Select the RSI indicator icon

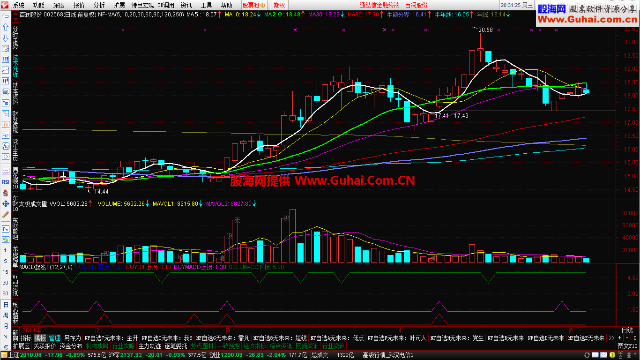[5, 182]
